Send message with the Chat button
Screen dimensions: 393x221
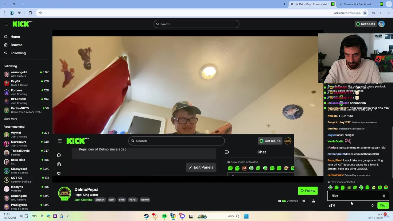(x=383, y=205)
